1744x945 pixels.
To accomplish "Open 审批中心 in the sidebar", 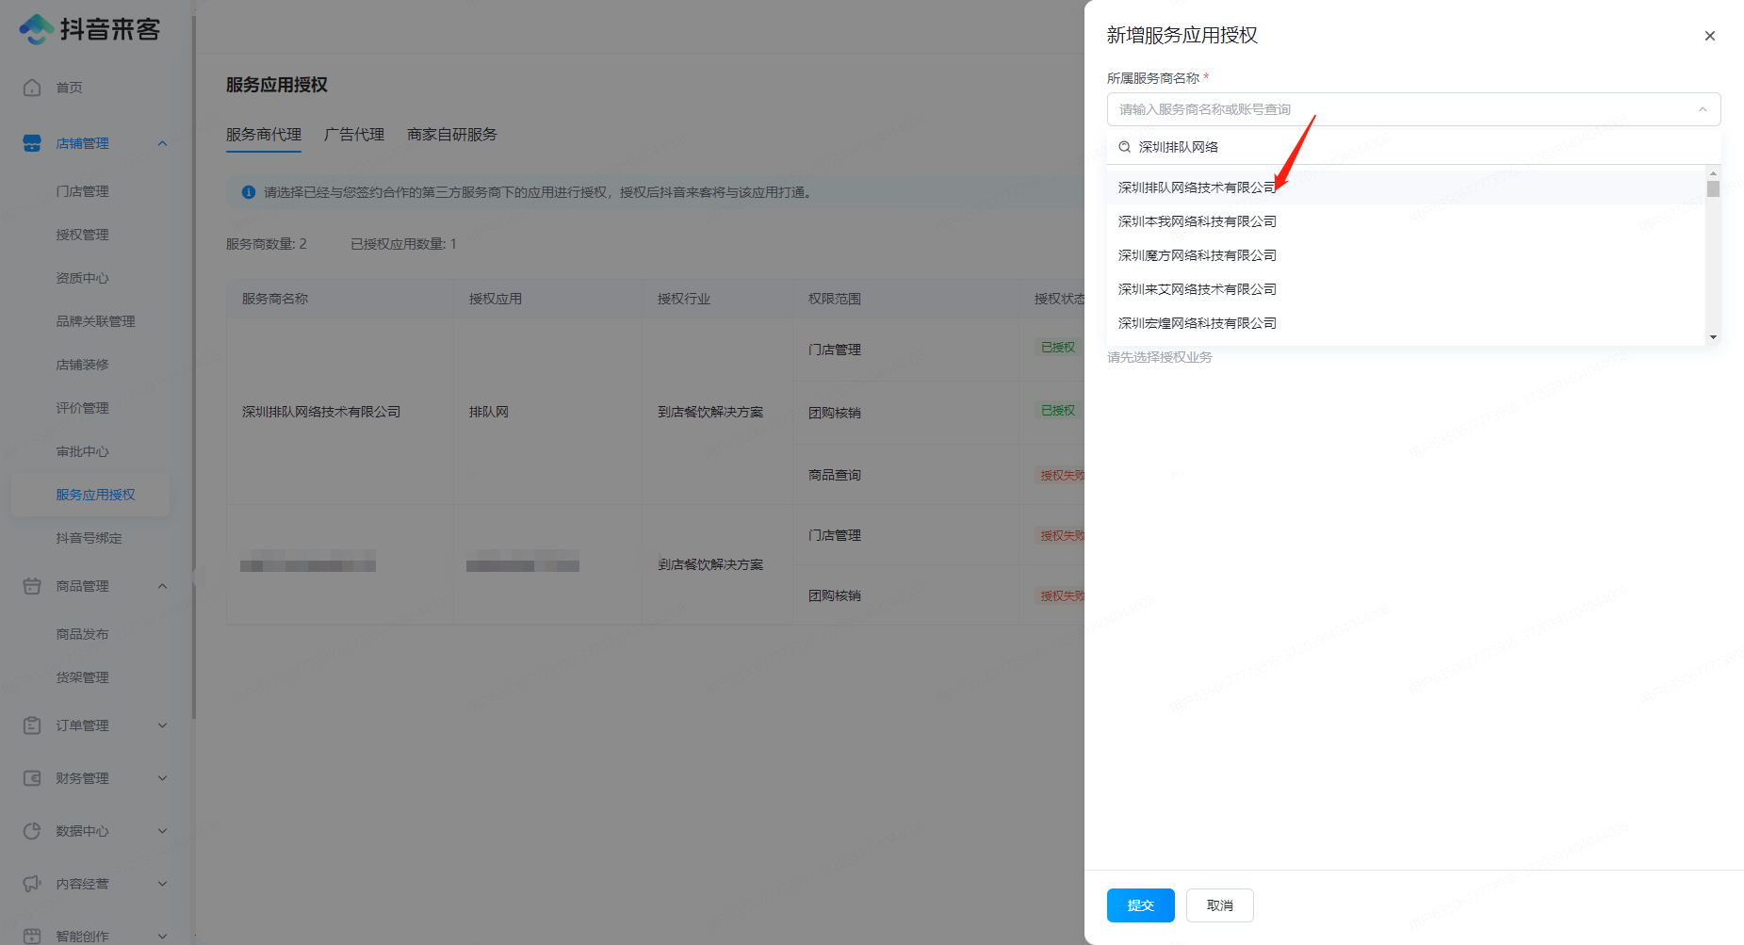I will pyautogui.click(x=83, y=451).
